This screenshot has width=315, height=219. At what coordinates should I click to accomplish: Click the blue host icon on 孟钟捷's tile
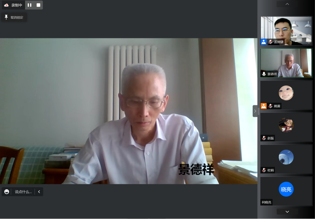(264, 42)
